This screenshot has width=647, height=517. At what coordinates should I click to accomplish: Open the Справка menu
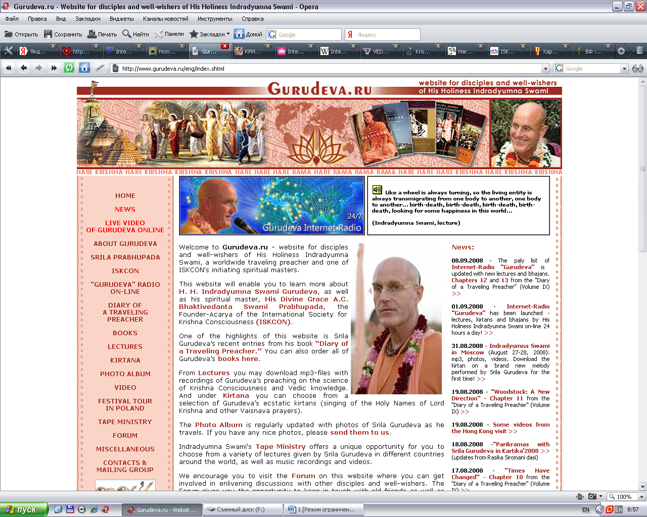coord(253,19)
